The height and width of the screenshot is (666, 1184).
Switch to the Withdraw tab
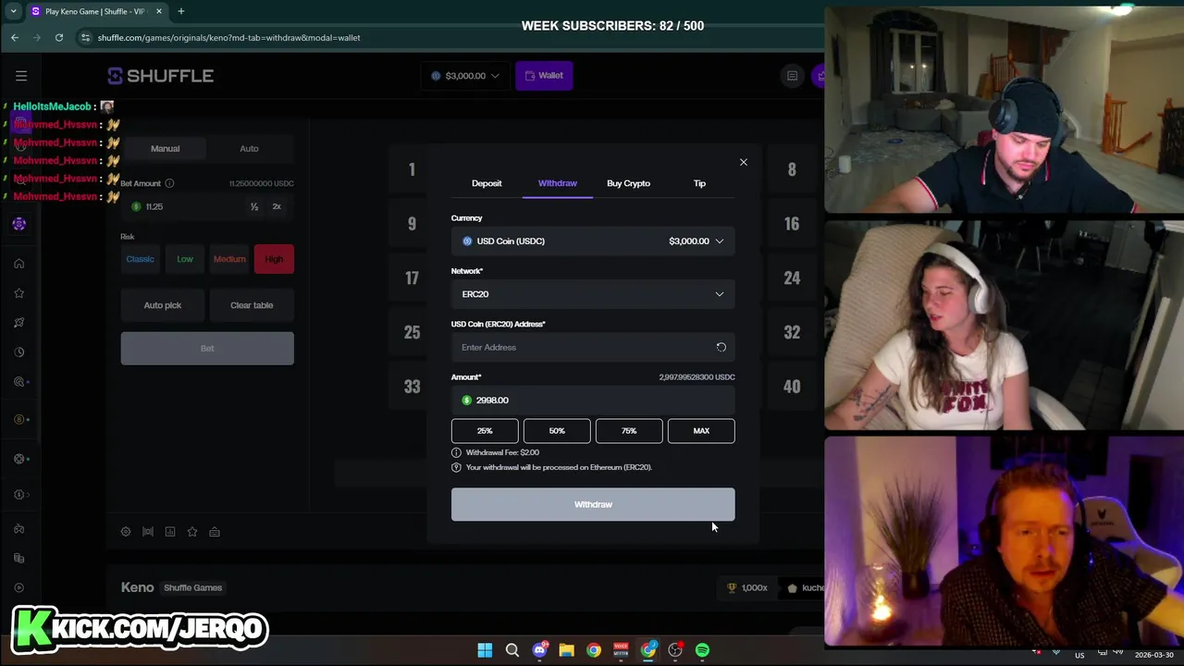coord(557,183)
